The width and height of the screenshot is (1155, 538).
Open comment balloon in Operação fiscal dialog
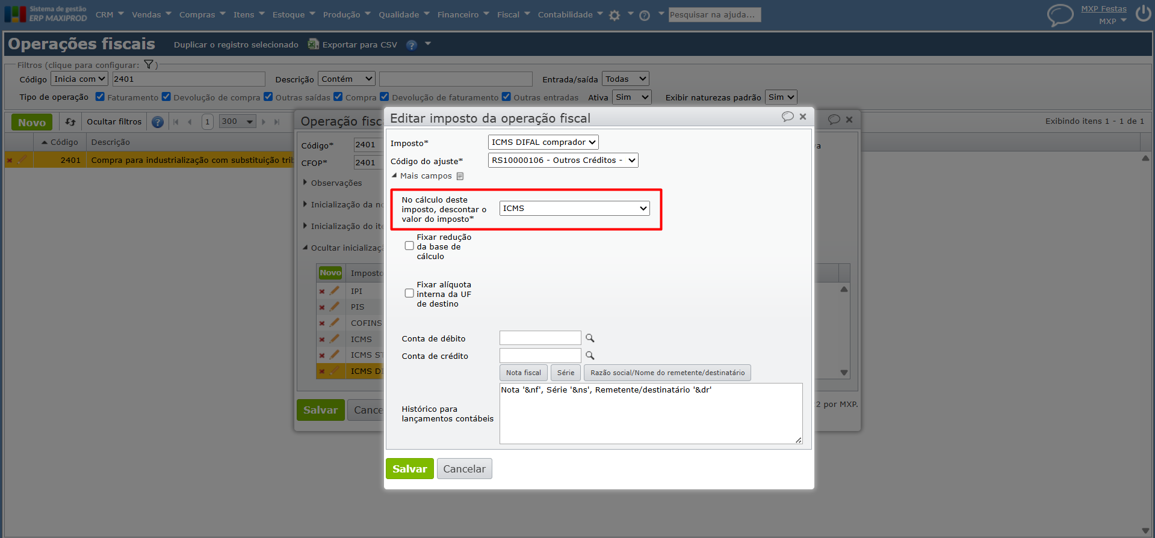tap(834, 120)
